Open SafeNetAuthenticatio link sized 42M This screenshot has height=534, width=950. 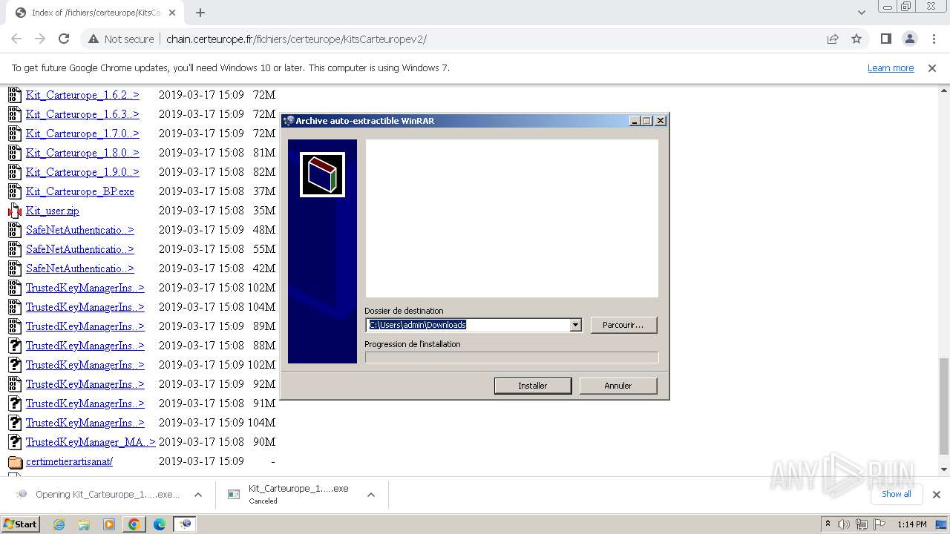[80, 268]
